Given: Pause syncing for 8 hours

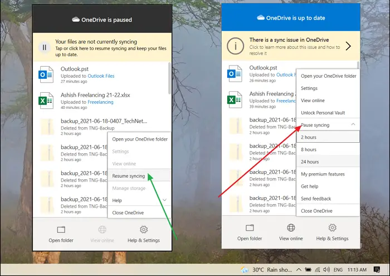Looking at the screenshot, I should tap(328, 149).
